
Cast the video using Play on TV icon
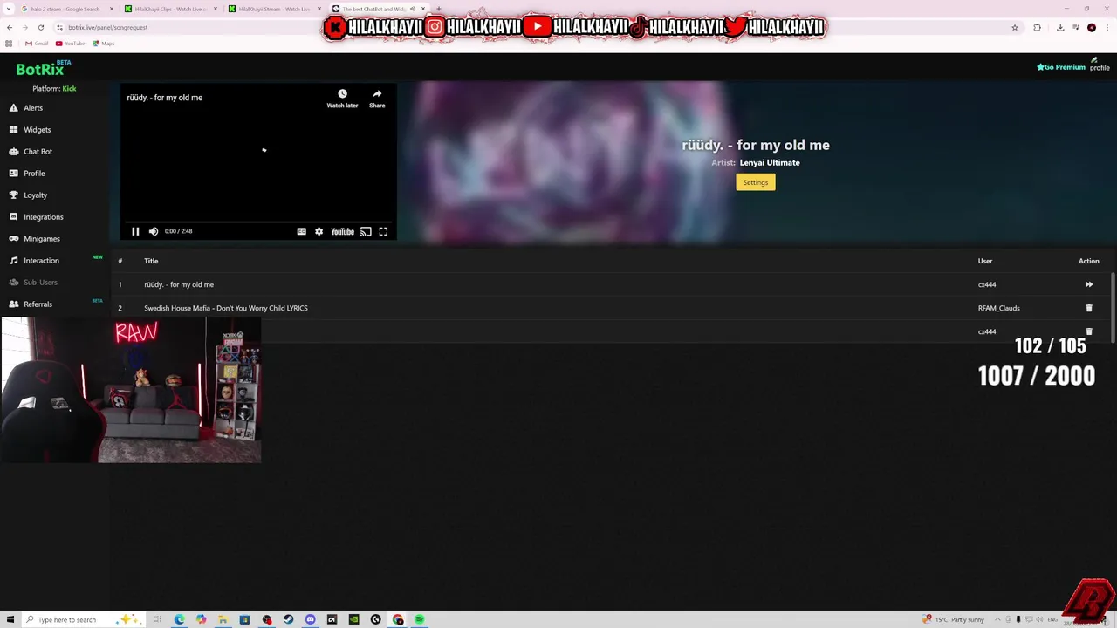coord(366,231)
